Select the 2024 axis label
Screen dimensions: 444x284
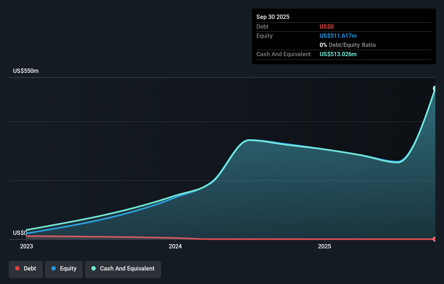pyautogui.click(x=175, y=246)
